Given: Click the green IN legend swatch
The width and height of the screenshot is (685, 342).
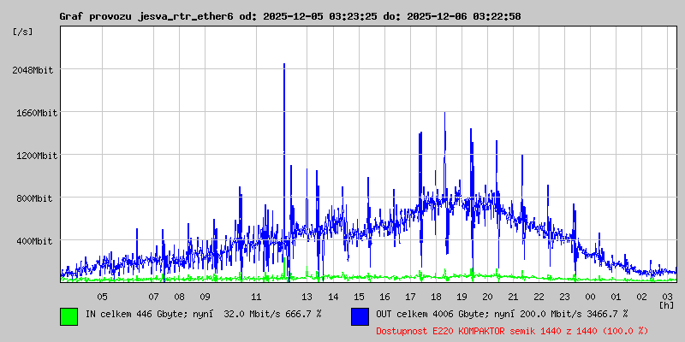Looking at the screenshot, I should point(68,315).
